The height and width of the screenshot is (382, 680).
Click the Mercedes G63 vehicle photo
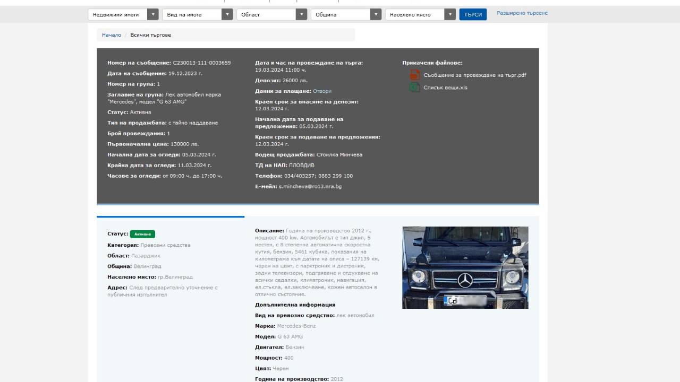click(465, 267)
